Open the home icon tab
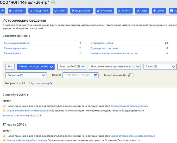177x143 pixels. (x=3, y=11)
